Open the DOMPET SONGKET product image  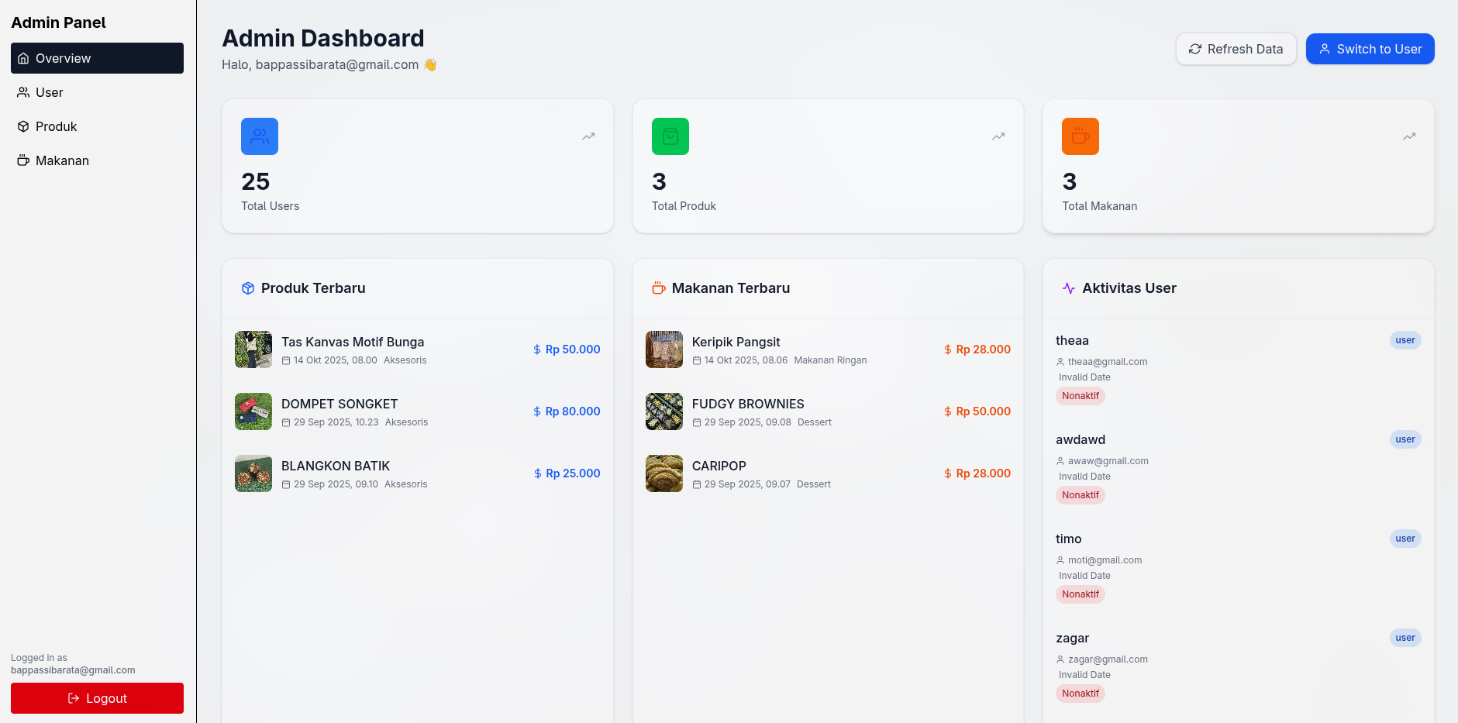pyautogui.click(x=253, y=411)
